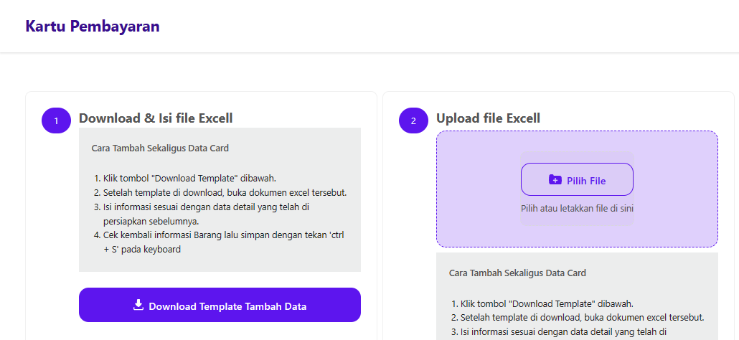Click the step 1 circle badge

point(57,121)
